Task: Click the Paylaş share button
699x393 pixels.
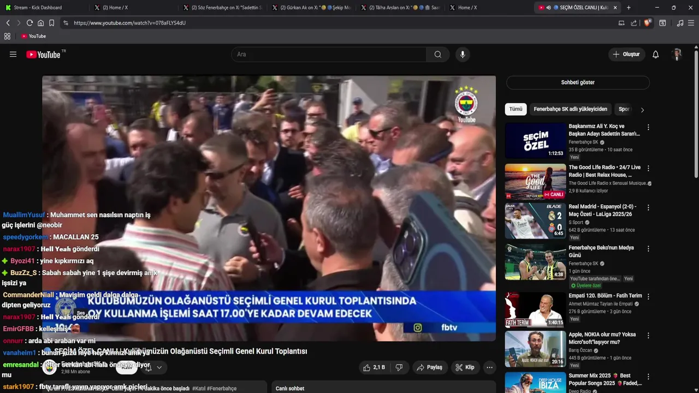Action: [430, 367]
